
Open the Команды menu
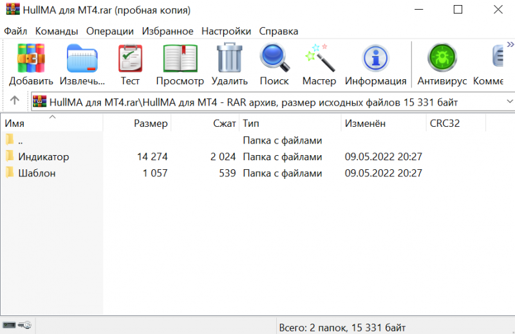click(57, 31)
